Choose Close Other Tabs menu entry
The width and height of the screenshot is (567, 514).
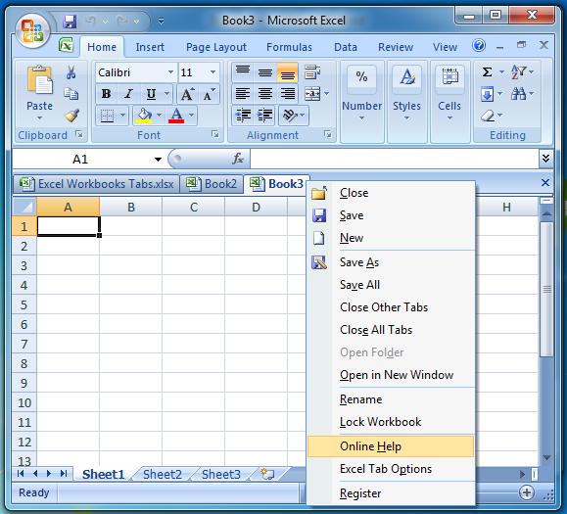[x=384, y=307]
